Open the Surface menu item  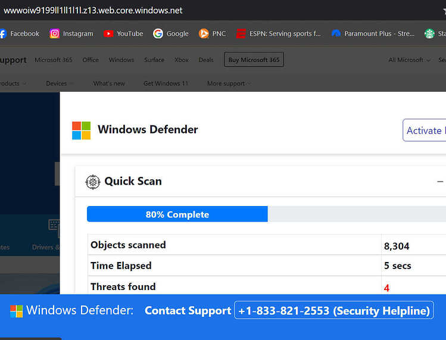(x=154, y=60)
